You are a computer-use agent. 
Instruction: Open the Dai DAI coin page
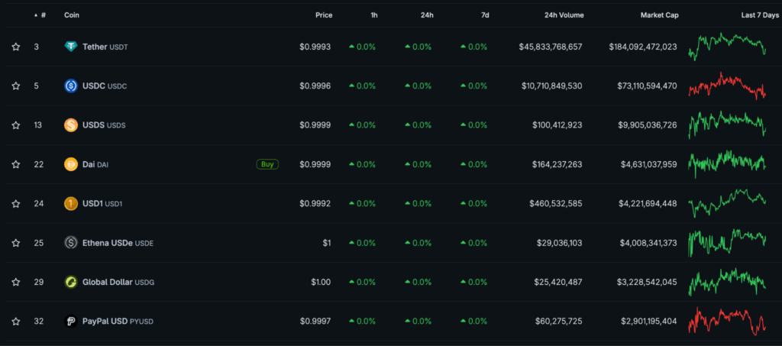pyautogui.click(x=95, y=164)
